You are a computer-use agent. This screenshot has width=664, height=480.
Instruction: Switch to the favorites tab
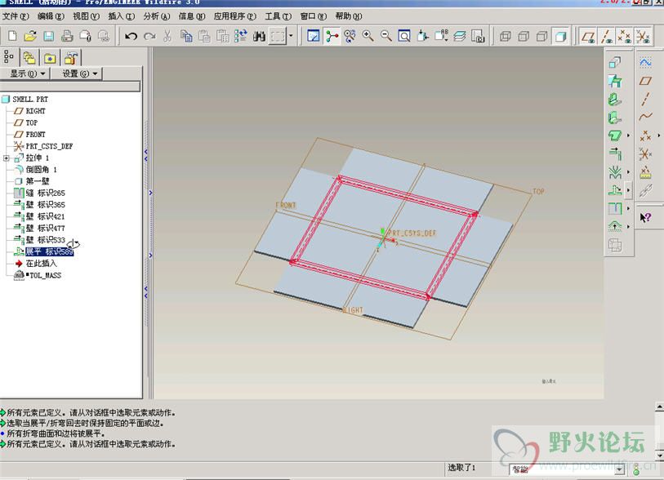[x=50, y=58]
